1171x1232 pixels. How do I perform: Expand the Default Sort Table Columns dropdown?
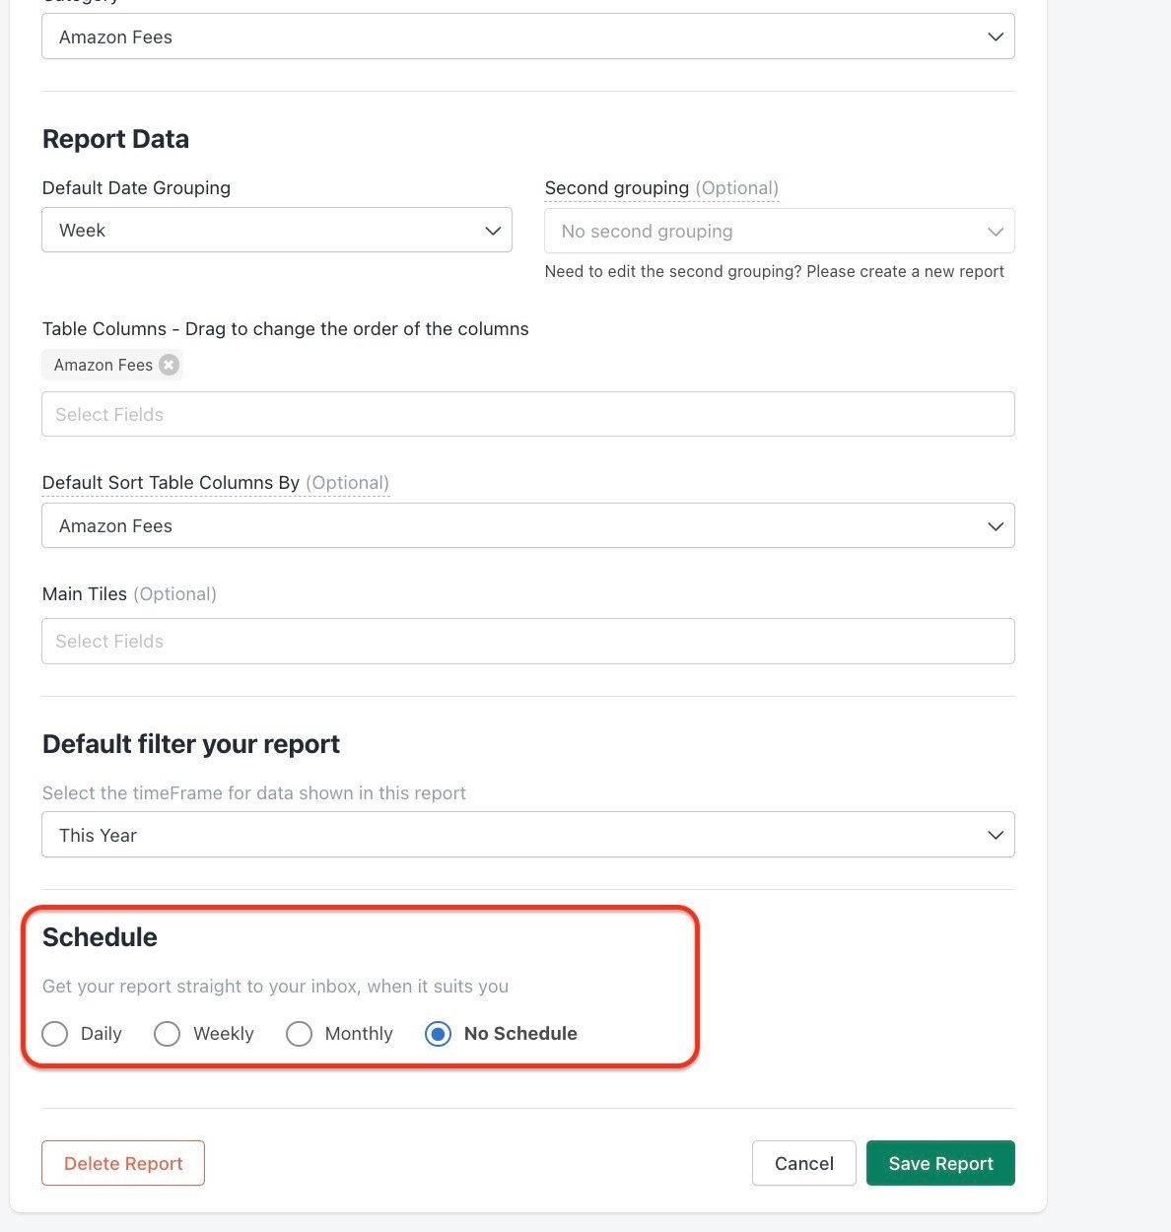pos(528,525)
